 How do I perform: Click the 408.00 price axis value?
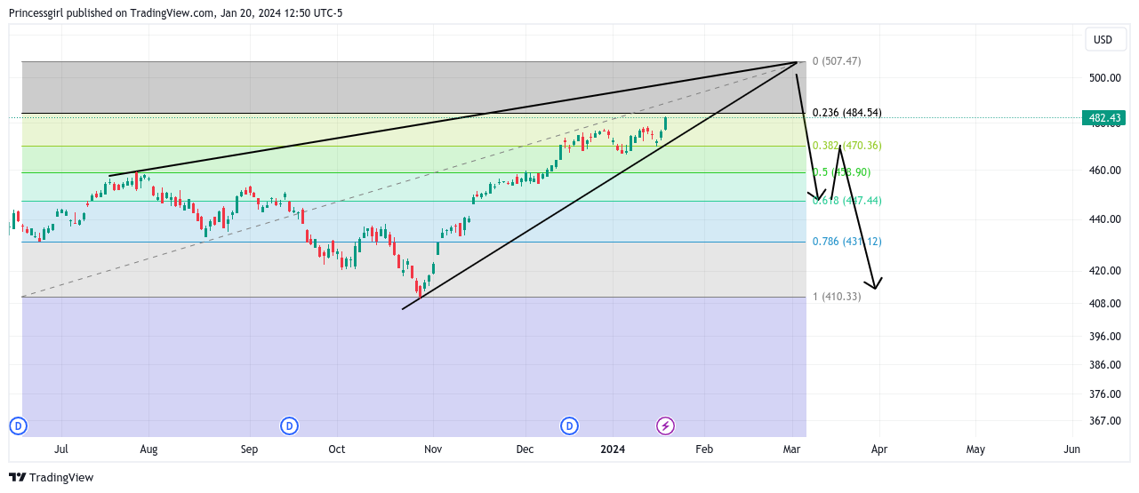tap(1103, 304)
